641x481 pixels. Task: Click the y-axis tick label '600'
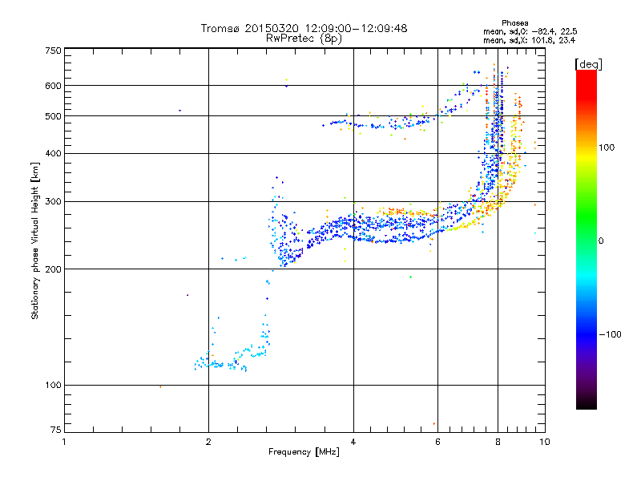pos(54,86)
